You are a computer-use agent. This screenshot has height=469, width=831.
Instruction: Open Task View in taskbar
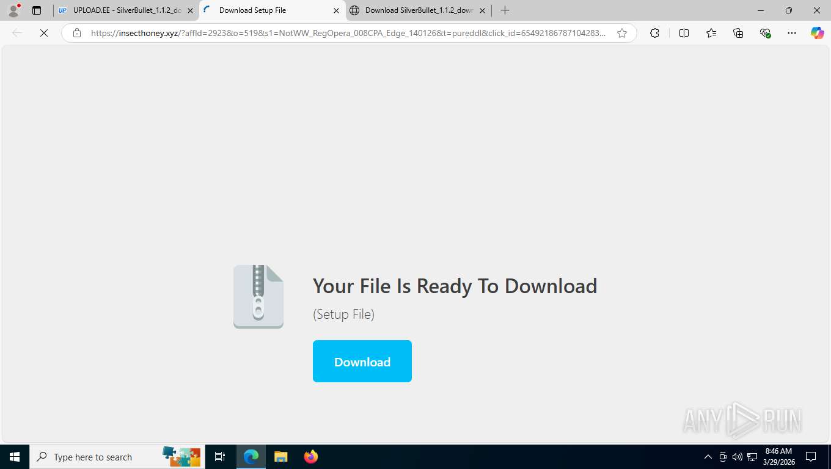220,457
